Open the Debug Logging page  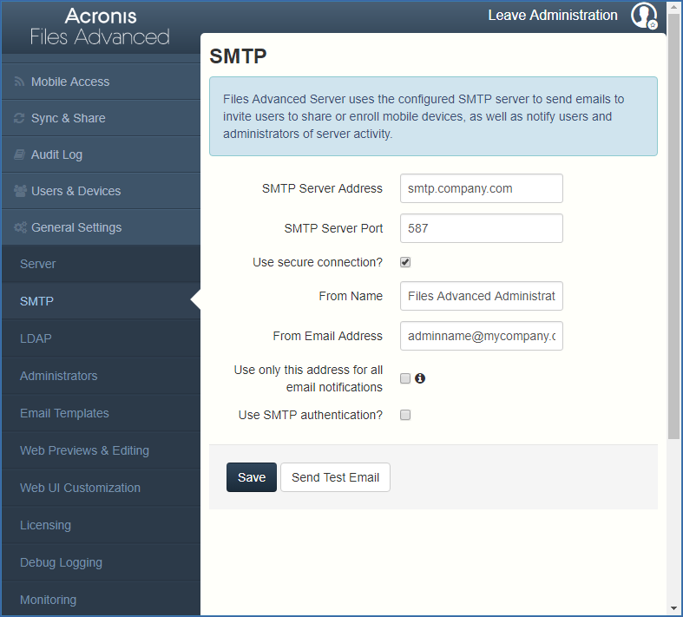(x=101, y=562)
